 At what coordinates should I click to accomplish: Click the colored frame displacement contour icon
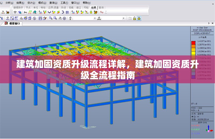point(30,12)
